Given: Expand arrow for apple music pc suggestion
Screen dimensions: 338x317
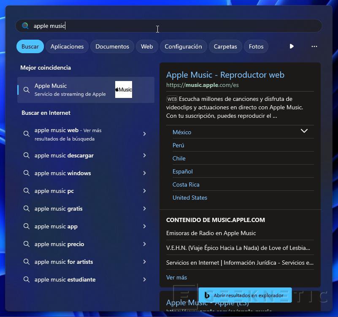Looking at the screenshot, I should click(x=144, y=191).
